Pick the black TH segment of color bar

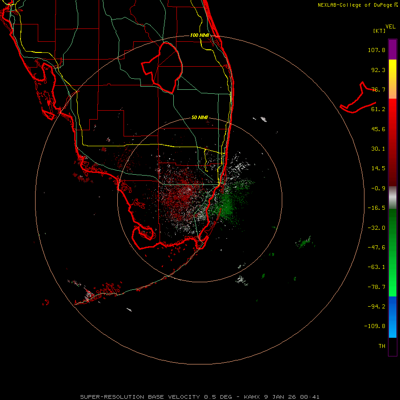tap(392, 347)
